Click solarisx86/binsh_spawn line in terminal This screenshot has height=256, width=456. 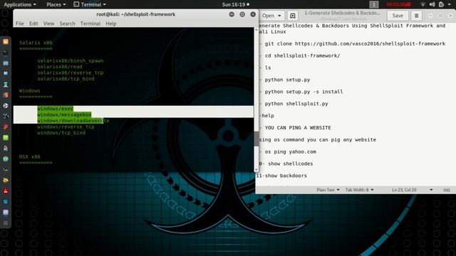tap(70, 60)
